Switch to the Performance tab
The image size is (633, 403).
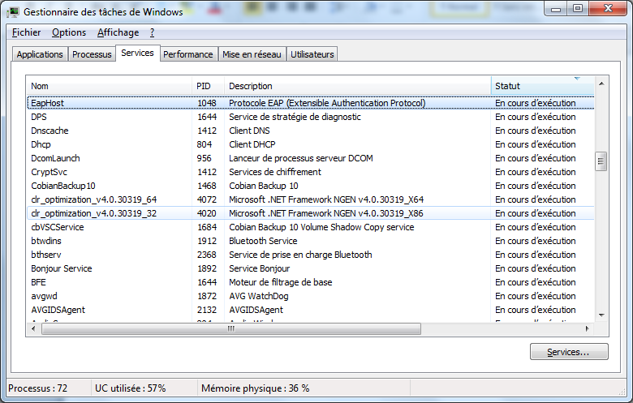tap(187, 54)
